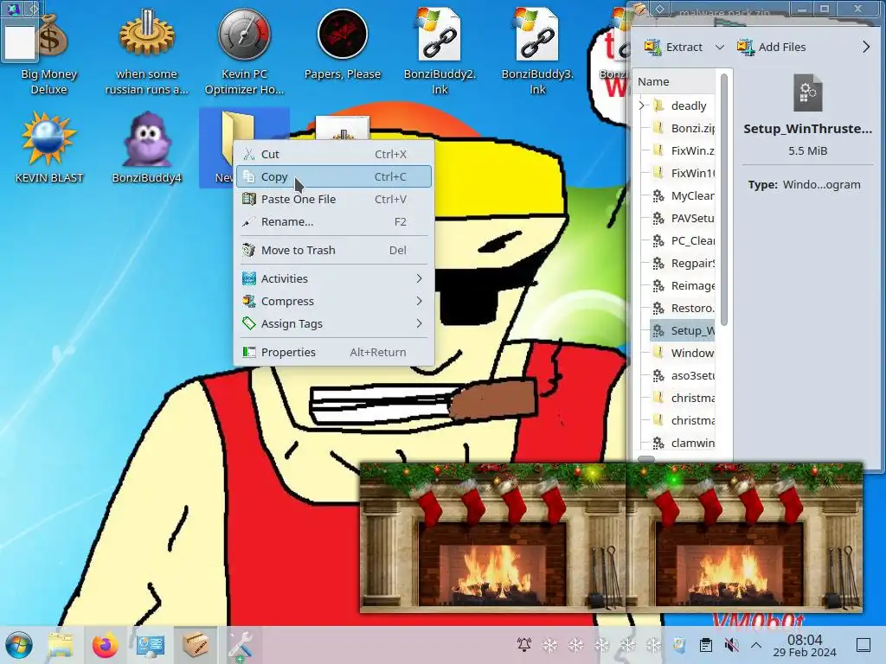The image size is (886, 664).
Task: Choose Paste One File from context menu
Action: [333, 200]
